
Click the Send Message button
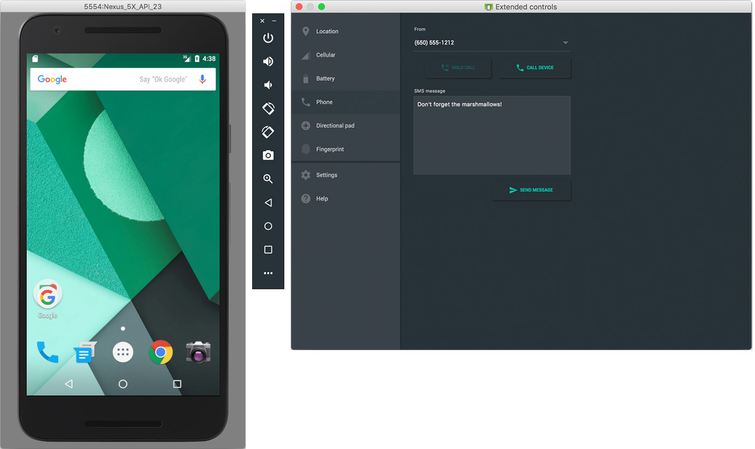pos(531,191)
